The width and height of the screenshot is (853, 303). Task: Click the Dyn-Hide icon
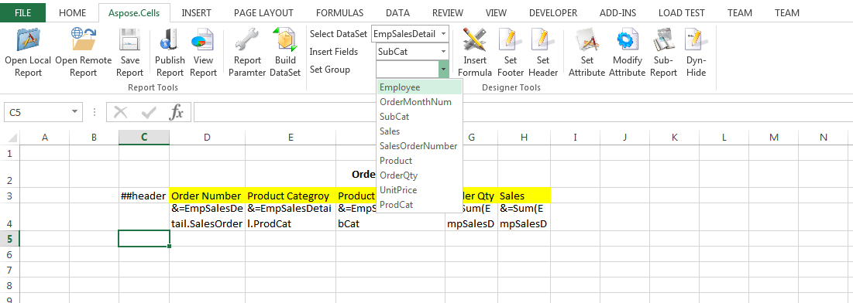click(697, 41)
